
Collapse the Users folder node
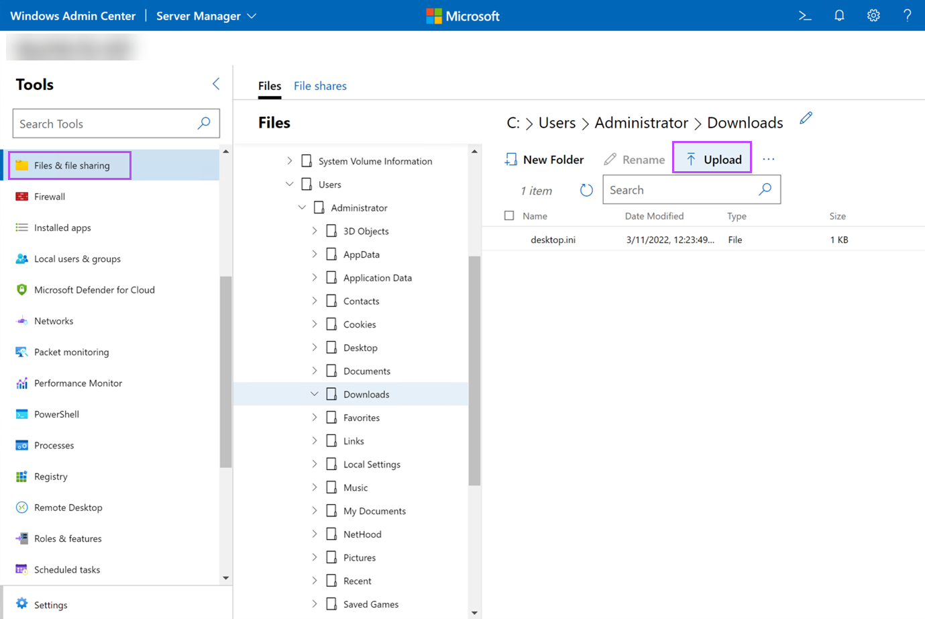click(290, 184)
